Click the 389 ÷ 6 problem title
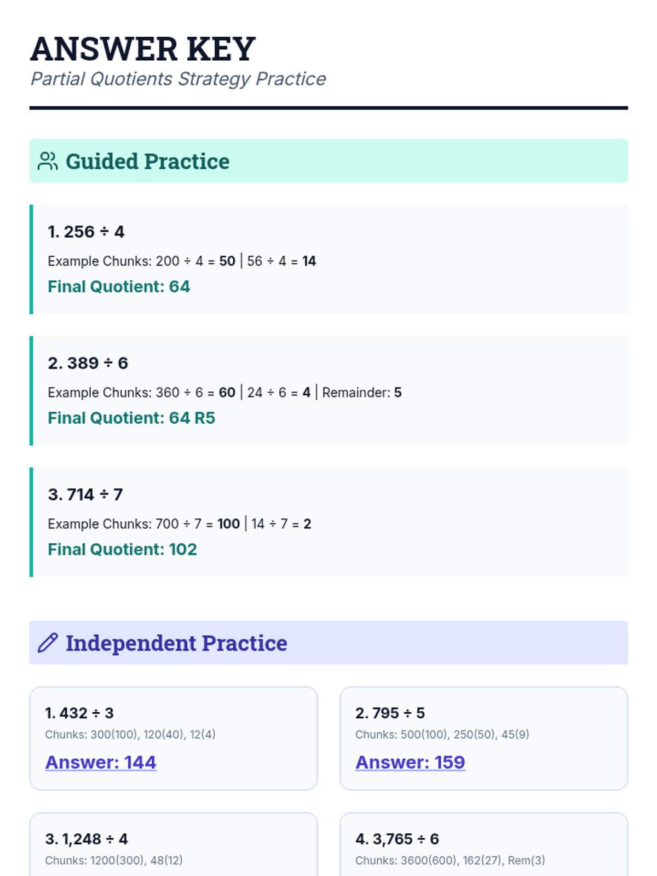 (88, 363)
